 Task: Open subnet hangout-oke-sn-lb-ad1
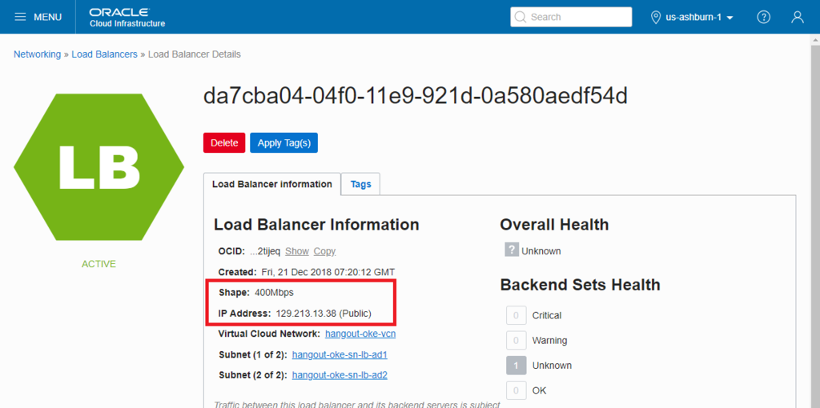pyautogui.click(x=340, y=354)
